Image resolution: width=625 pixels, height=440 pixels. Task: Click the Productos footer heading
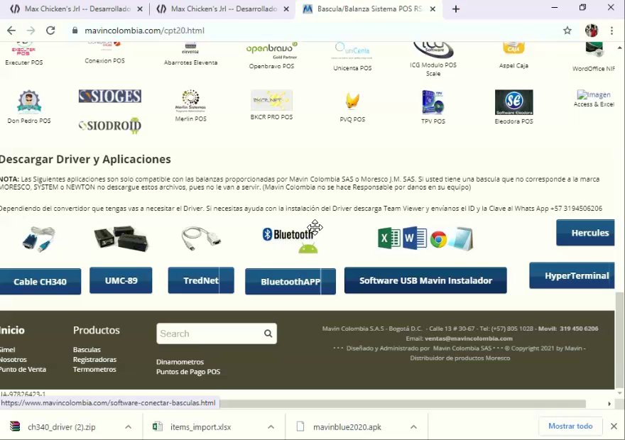click(x=96, y=330)
